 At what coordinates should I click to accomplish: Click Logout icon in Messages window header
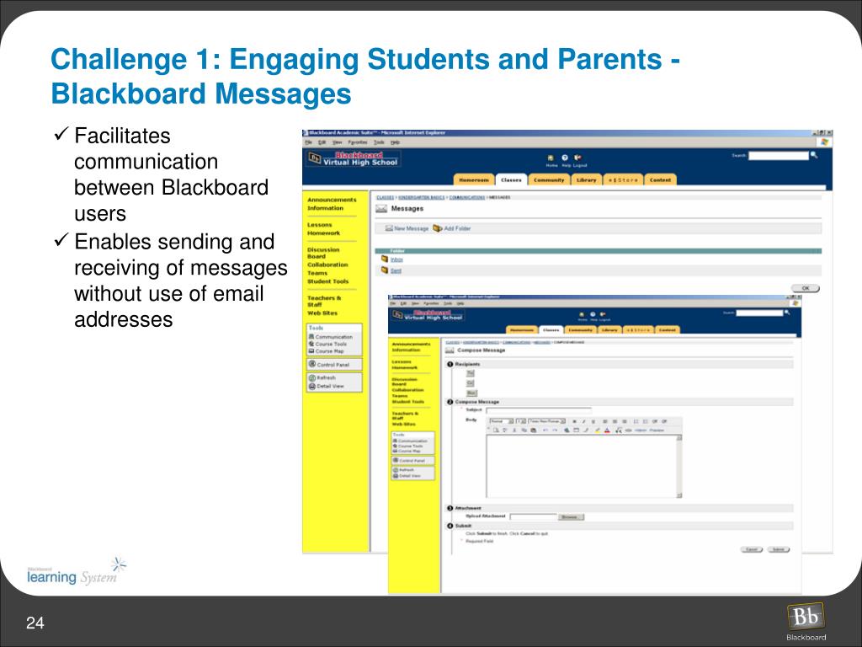[577, 158]
